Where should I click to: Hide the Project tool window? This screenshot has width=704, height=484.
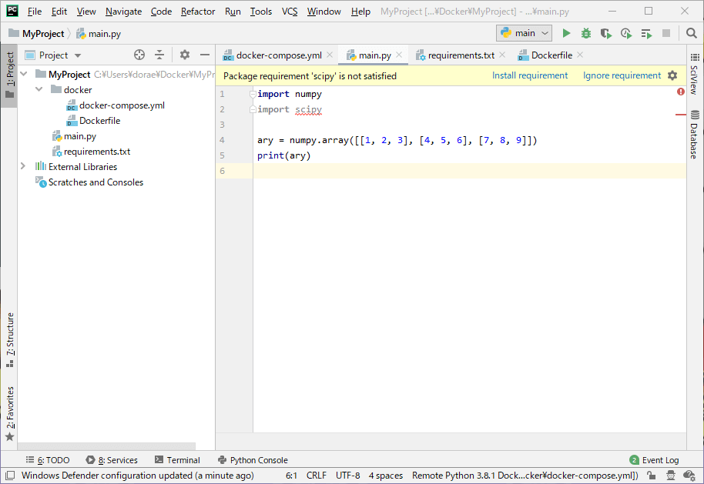[x=205, y=55]
